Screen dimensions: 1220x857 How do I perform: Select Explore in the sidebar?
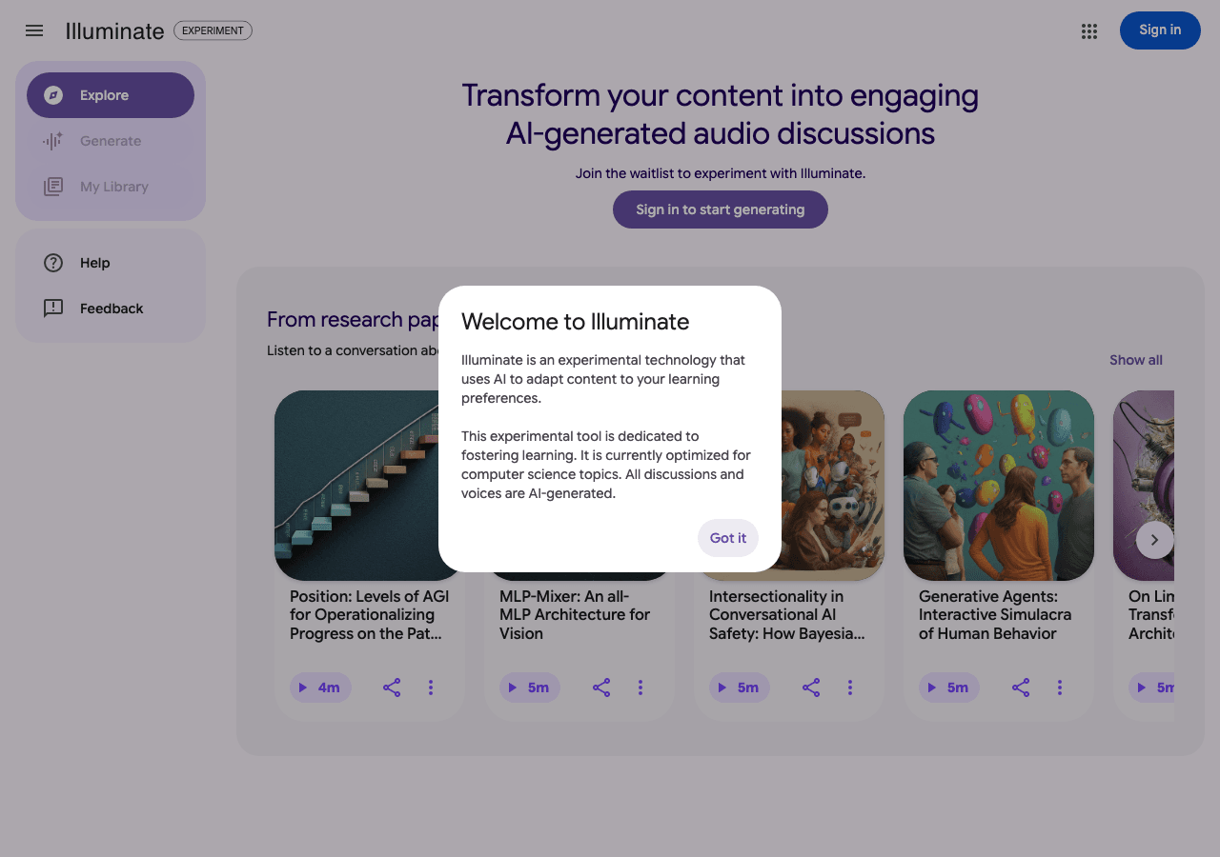[x=111, y=95]
